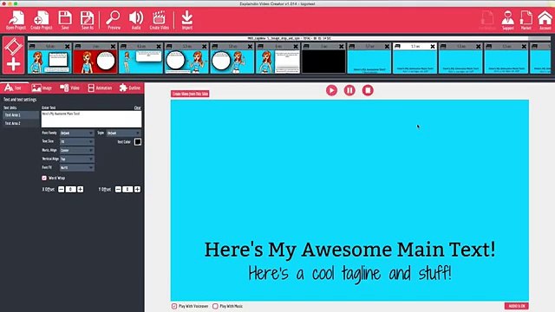
Task: Open Audio settings via the speaker icon
Action: coord(136,20)
